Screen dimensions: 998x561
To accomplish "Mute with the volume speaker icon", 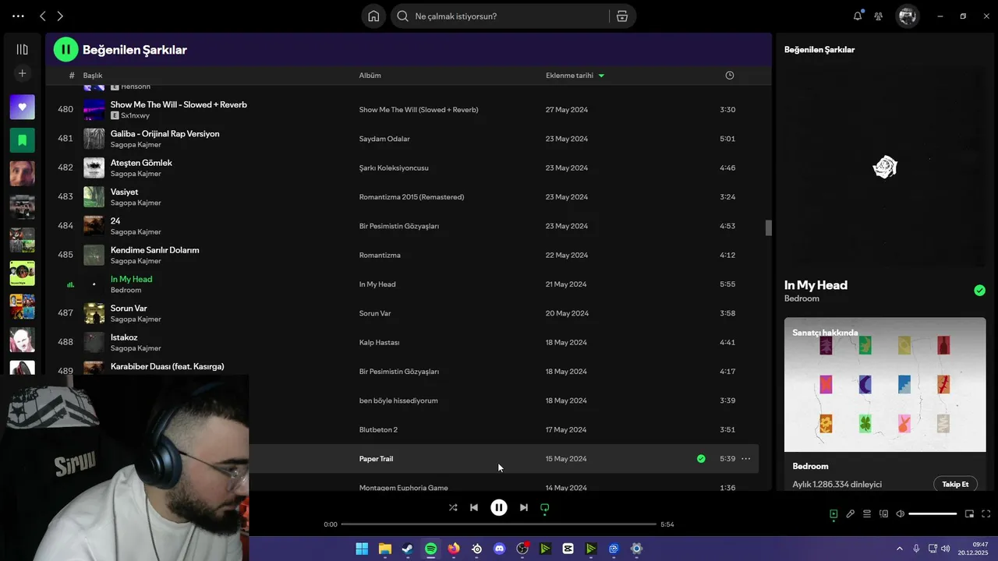I will click(x=901, y=514).
